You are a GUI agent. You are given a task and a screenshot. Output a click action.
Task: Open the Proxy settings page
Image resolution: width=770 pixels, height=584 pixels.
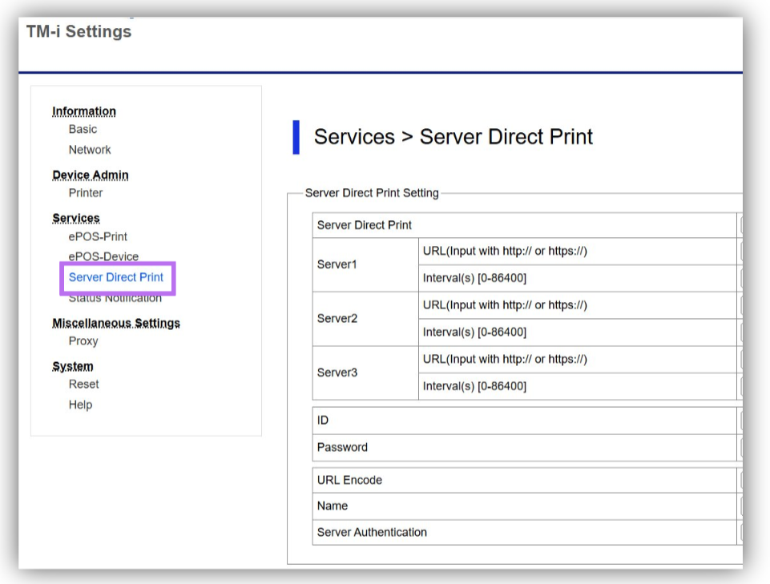[83, 341]
